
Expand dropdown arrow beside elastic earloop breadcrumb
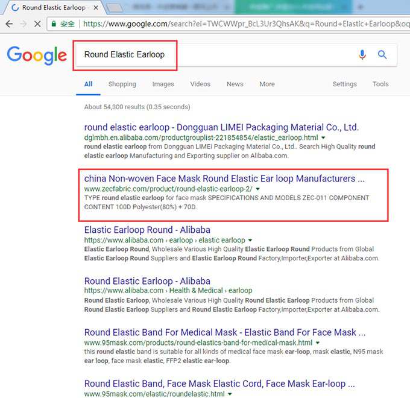pos(250,241)
